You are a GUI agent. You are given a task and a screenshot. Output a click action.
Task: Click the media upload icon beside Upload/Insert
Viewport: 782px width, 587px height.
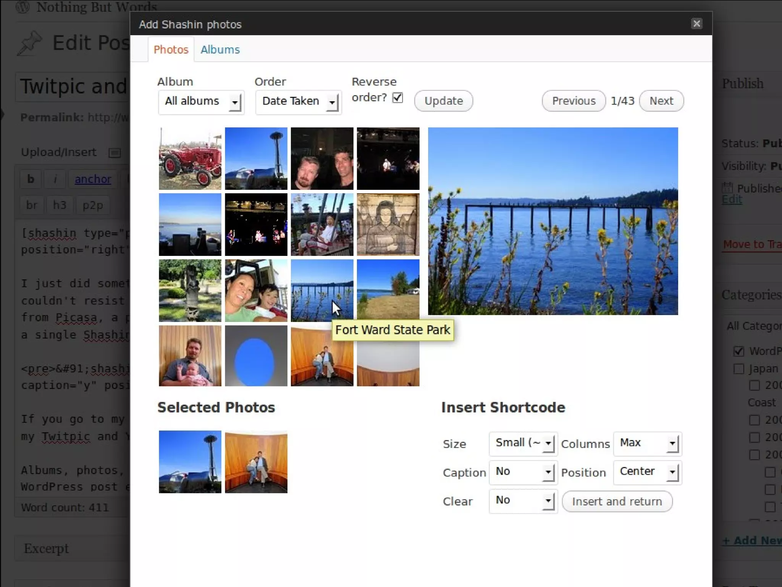coord(115,153)
